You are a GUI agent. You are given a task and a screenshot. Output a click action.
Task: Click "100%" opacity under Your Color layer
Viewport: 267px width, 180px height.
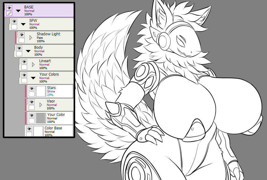(x=51, y=122)
